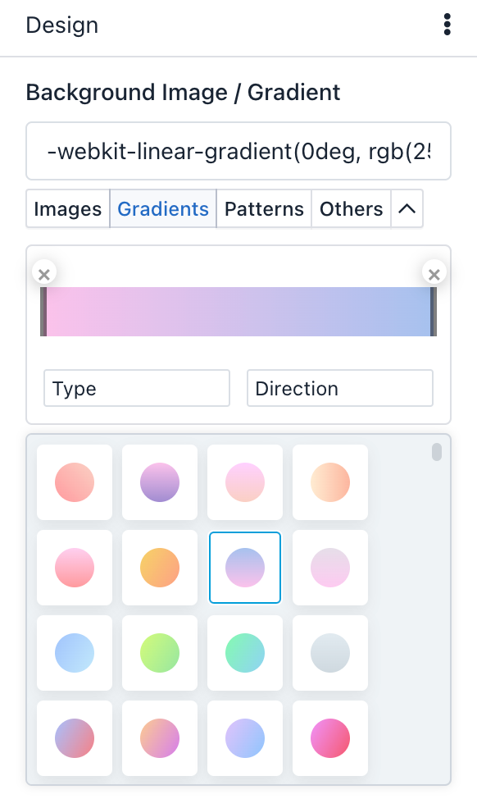This screenshot has height=808, width=477.
Task: Remove the right gradient color stop
Action: click(434, 273)
